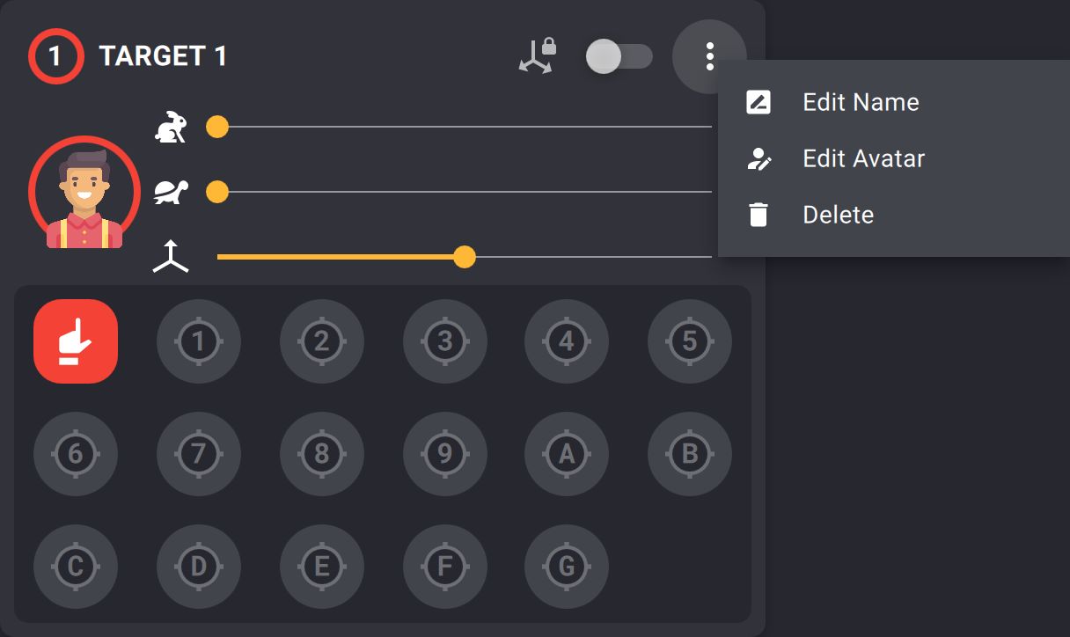Click the three-way axis arrows icon

[x=171, y=257]
